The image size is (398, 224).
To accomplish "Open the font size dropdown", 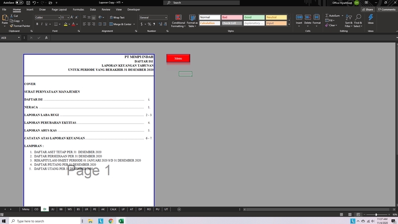I will [68, 18].
